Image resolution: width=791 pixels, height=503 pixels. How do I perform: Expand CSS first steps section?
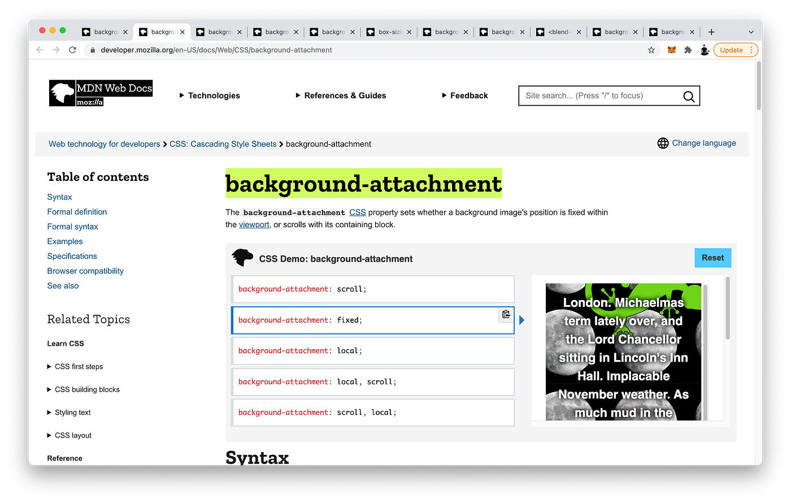(x=75, y=366)
